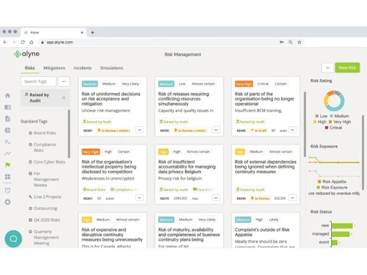Switch to the Risks tab
This screenshot has height=275, width=367.
tap(29, 68)
